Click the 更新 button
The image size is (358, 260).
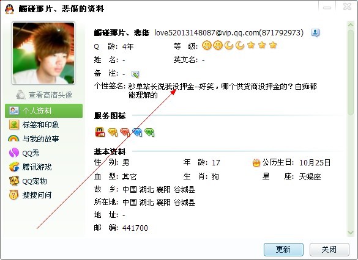tap(283, 250)
